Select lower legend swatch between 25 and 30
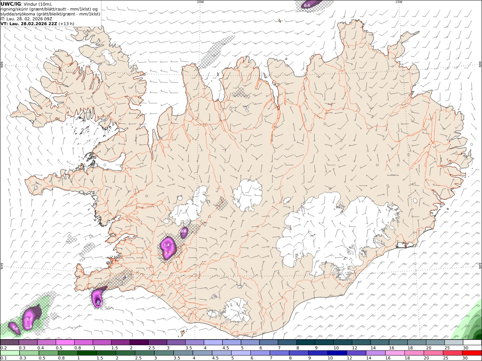Image resolution: width=482 pixels, height=361 pixels. pyautogui.click(x=453, y=353)
